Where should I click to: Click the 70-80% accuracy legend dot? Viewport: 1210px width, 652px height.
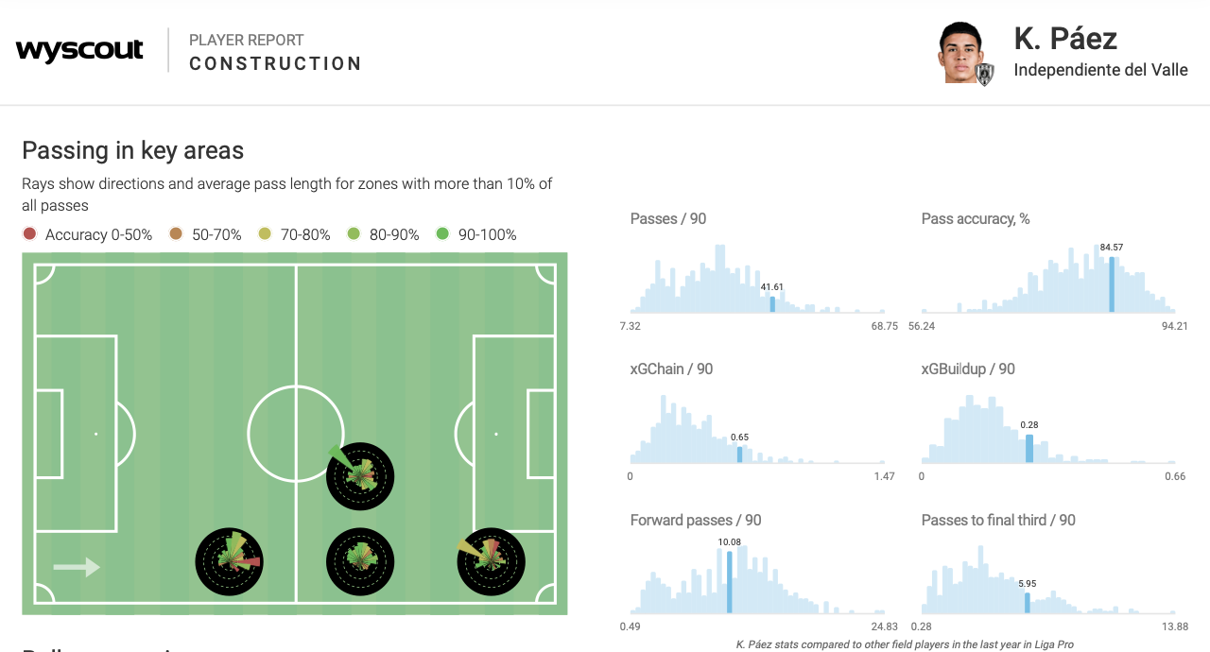[x=265, y=234]
